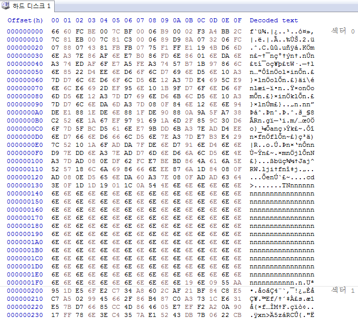Click the 섹터 0 sector label

coord(343,31)
